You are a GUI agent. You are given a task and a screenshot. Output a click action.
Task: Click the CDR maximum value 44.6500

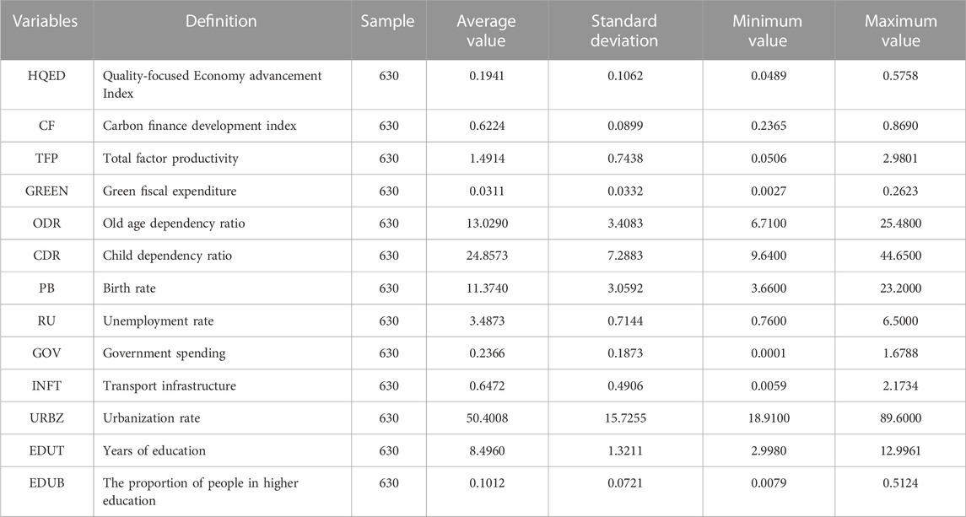point(901,256)
